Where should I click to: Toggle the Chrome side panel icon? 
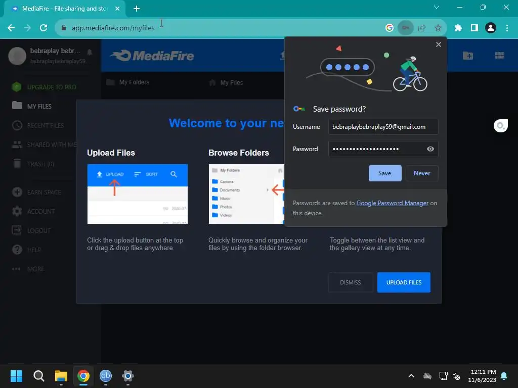click(x=474, y=28)
